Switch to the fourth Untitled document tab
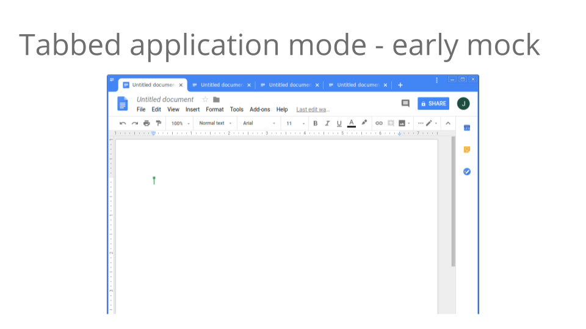586x329 pixels. tap(358, 85)
